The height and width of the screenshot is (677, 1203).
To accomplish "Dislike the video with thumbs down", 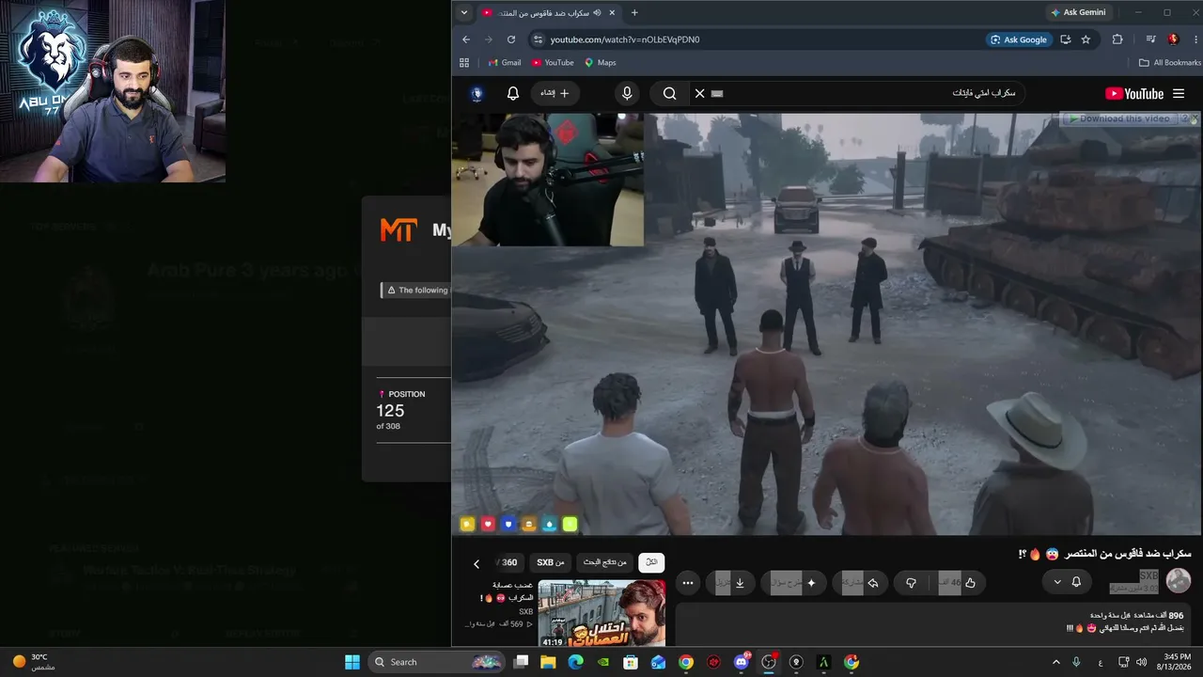I will click(911, 583).
